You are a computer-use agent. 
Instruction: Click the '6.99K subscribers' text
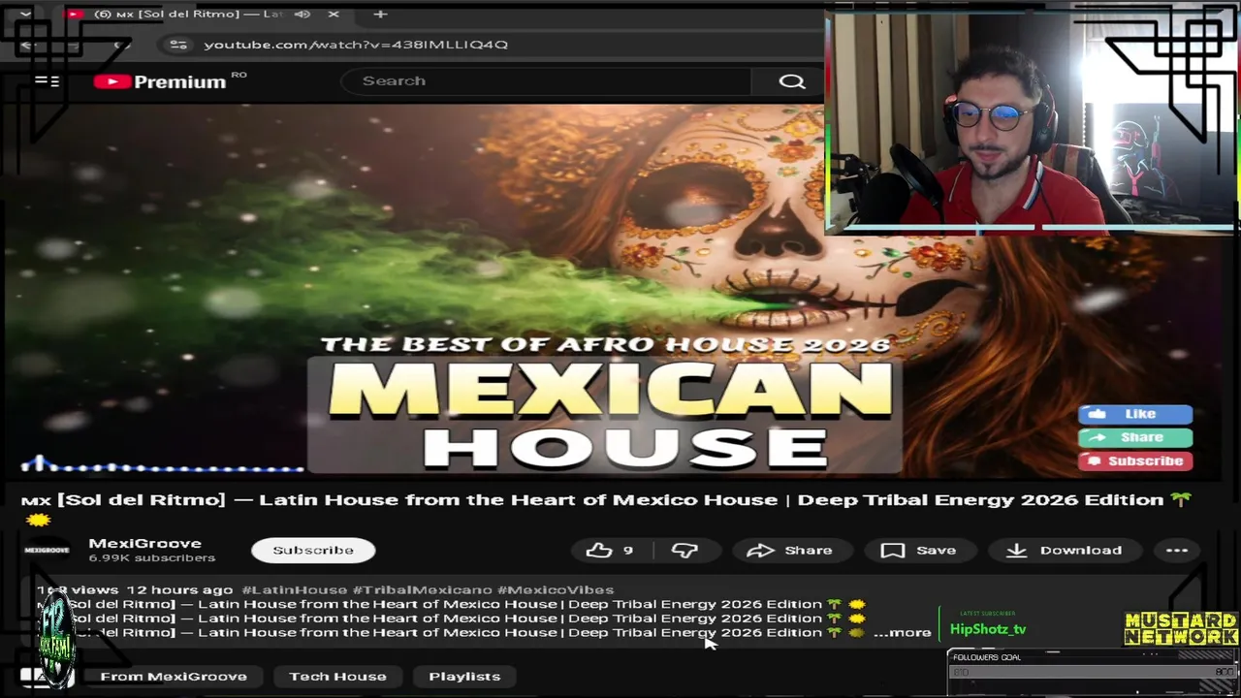[x=152, y=558]
